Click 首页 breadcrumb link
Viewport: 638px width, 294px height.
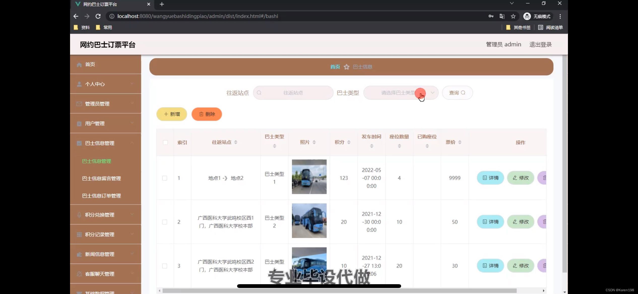[335, 67]
